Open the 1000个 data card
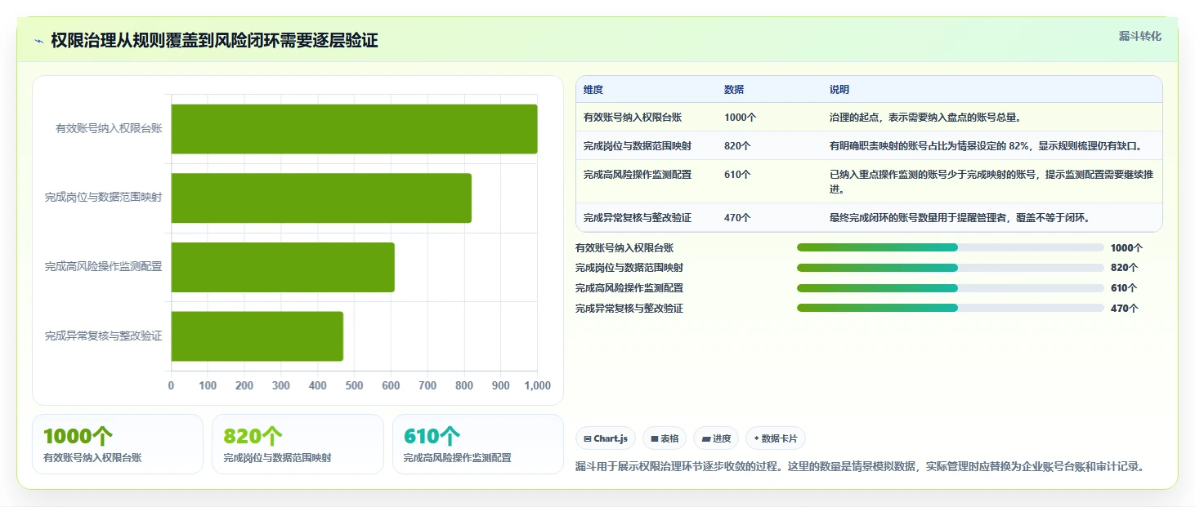Viewport: 1195px width, 507px height. [118, 444]
